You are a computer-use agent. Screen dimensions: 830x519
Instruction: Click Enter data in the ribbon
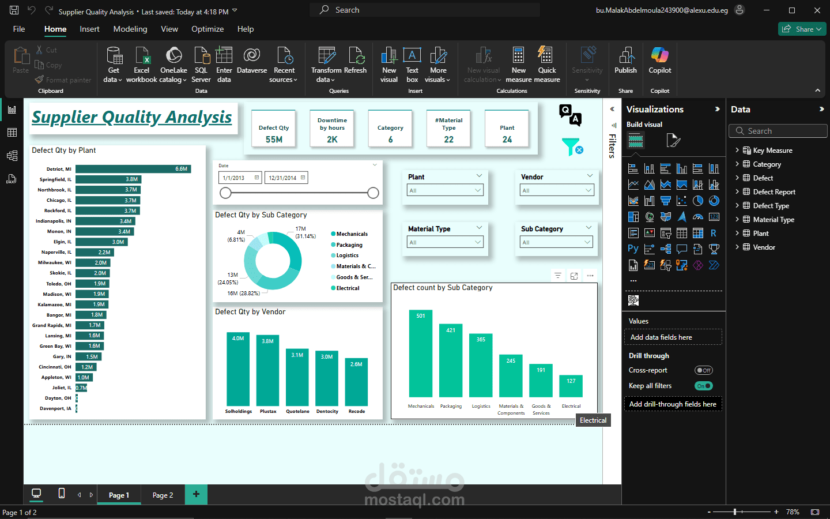click(224, 65)
